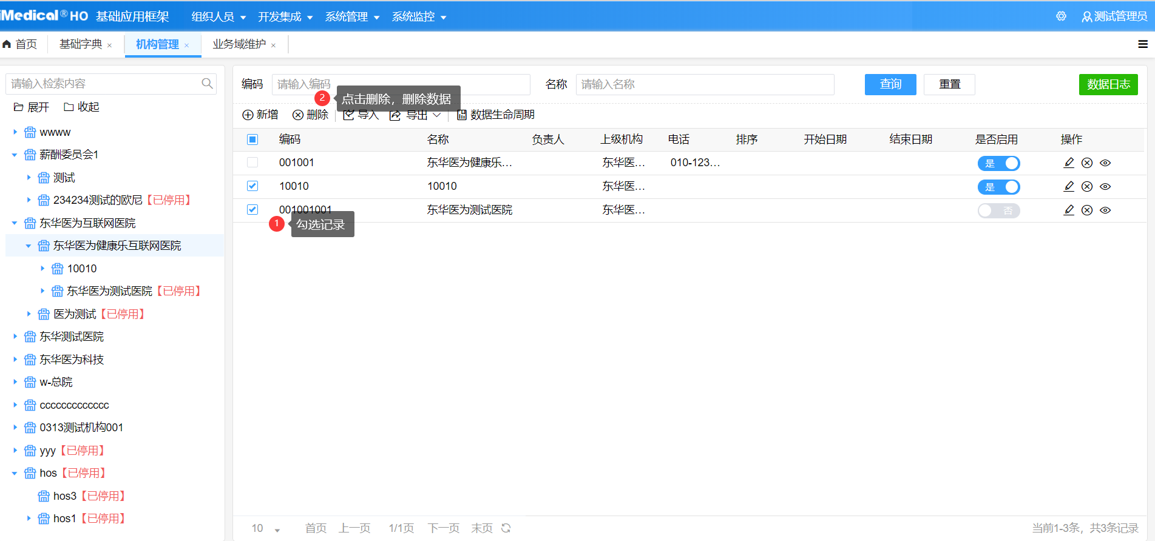Open the 导出 dropdown arrow

click(x=437, y=115)
